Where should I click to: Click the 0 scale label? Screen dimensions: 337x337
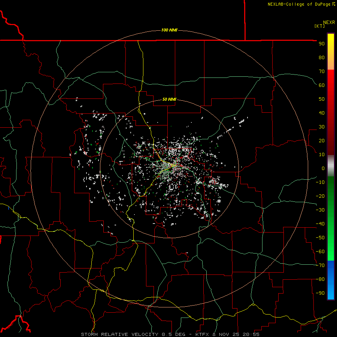pos(323,168)
